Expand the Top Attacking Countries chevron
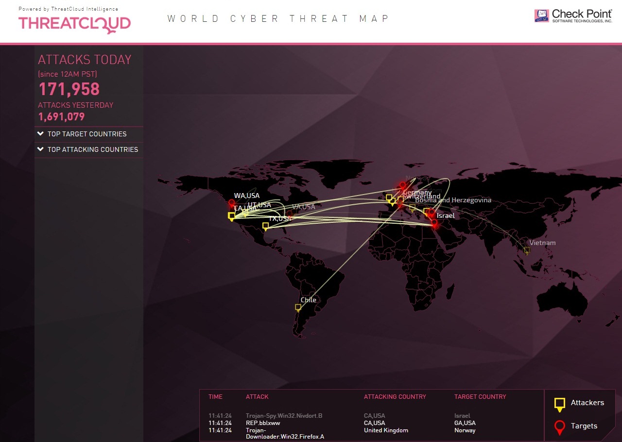 40,149
